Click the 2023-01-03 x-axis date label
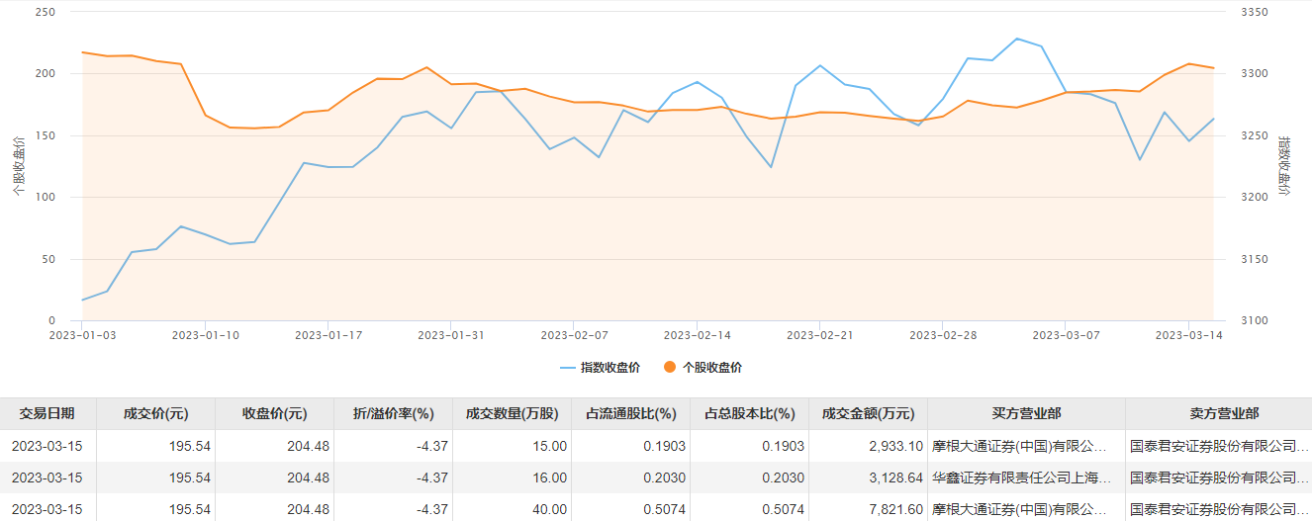Screen dimensions: 1312x521 82,335
